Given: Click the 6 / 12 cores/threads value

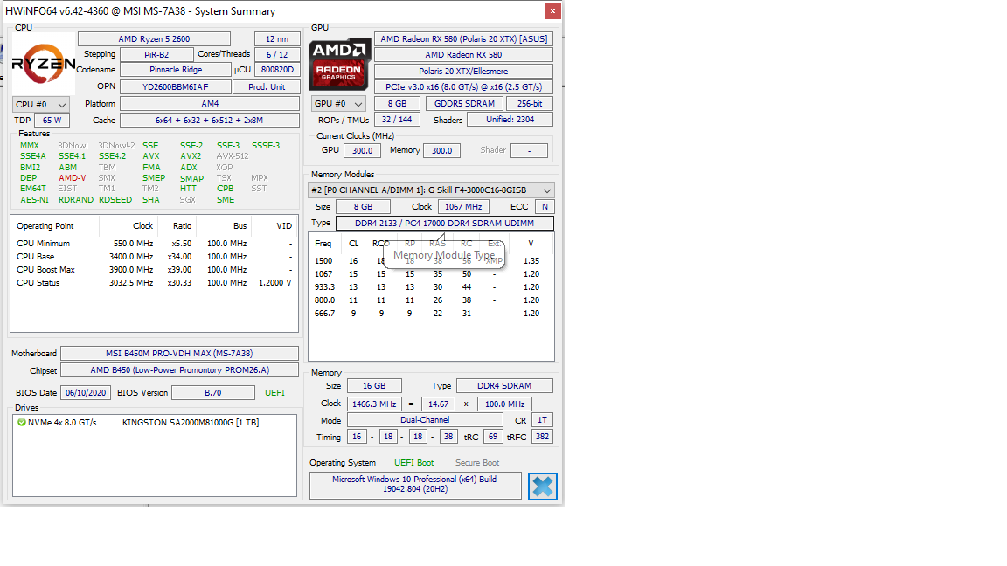Looking at the screenshot, I should pos(277,54).
